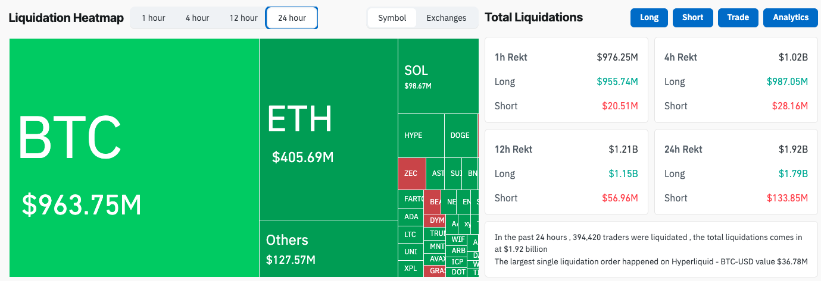
Task: Choose the 12 hour timeframe
Action: point(244,18)
